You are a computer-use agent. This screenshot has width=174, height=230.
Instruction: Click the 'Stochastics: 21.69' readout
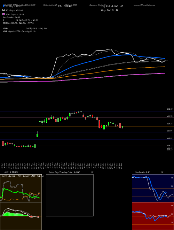(11, 17)
